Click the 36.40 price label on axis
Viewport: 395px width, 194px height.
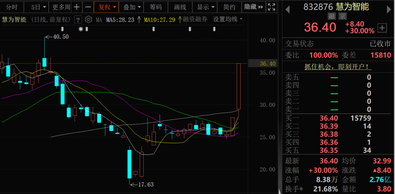point(263,64)
